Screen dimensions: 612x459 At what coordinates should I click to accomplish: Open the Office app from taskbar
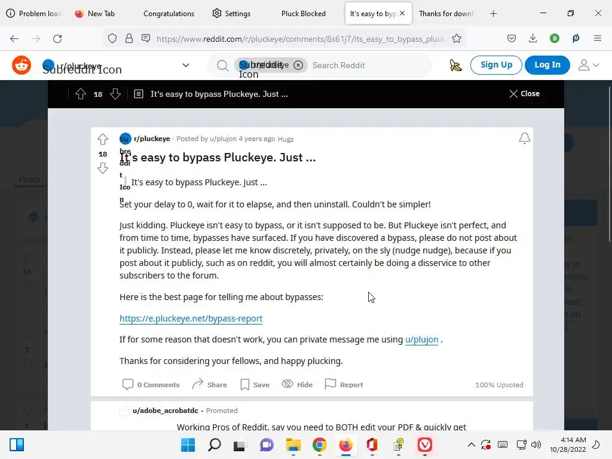point(372,445)
